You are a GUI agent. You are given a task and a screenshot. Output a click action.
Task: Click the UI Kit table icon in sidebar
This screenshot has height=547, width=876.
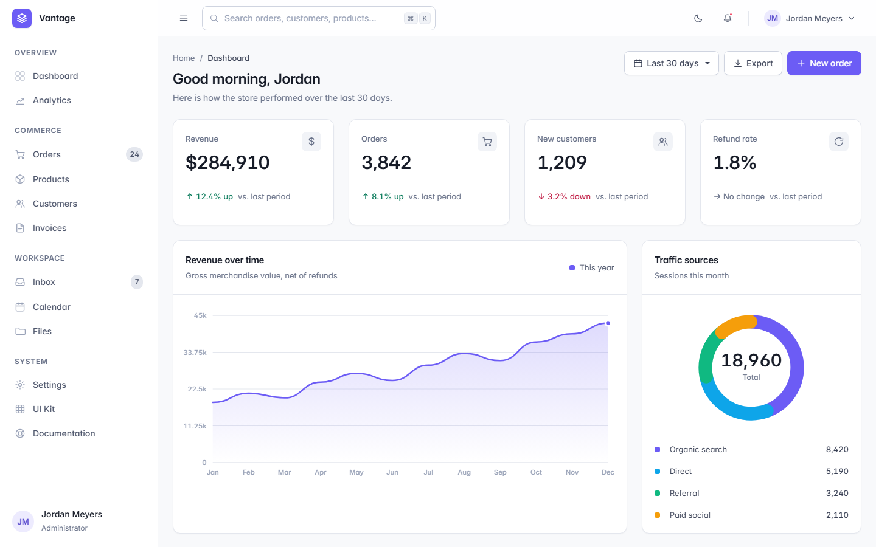tap(20, 409)
